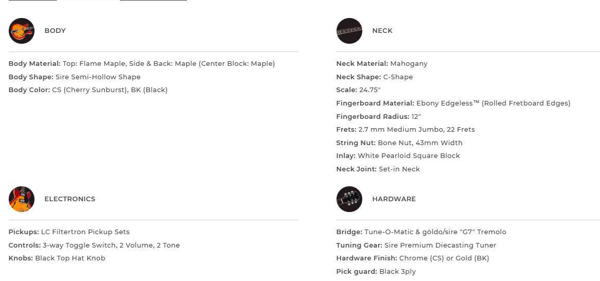Click the Hardware section headstock icon
600x281 pixels.
click(x=349, y=199)
